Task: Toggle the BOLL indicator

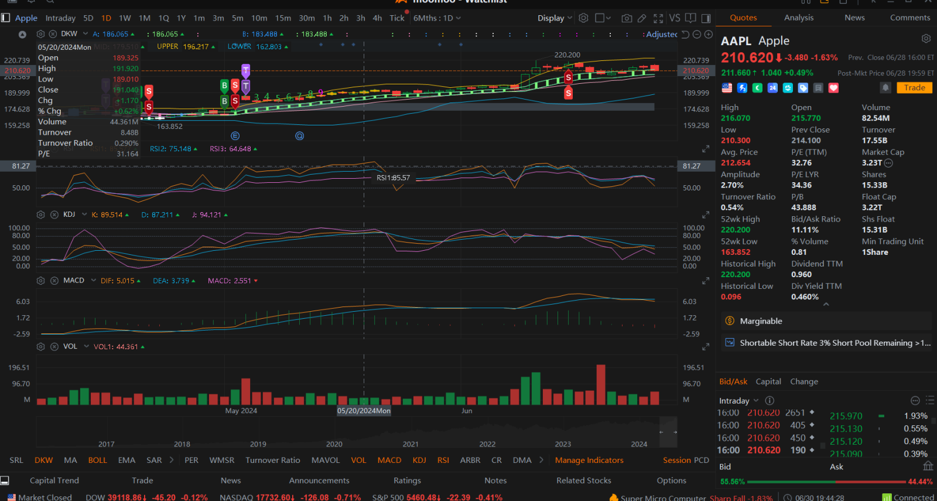Action: 97,460
